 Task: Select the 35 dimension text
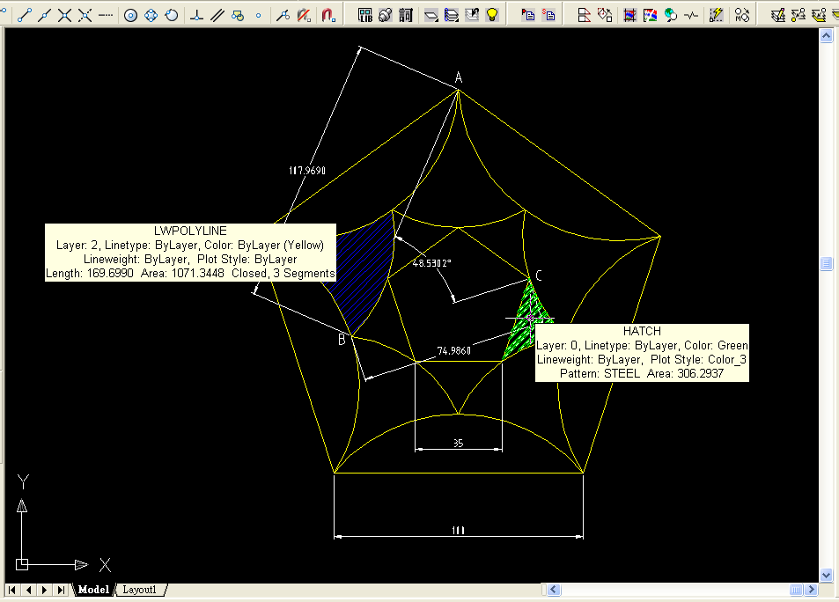pos(458,443)
